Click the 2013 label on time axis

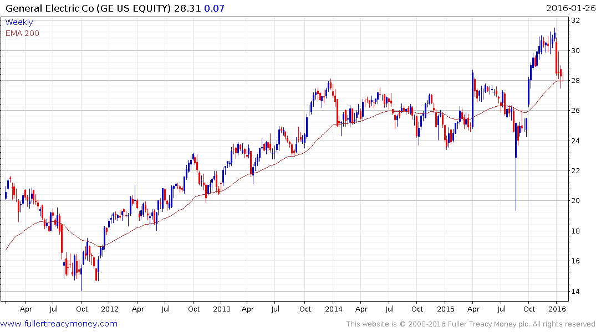tap(222, 309)
